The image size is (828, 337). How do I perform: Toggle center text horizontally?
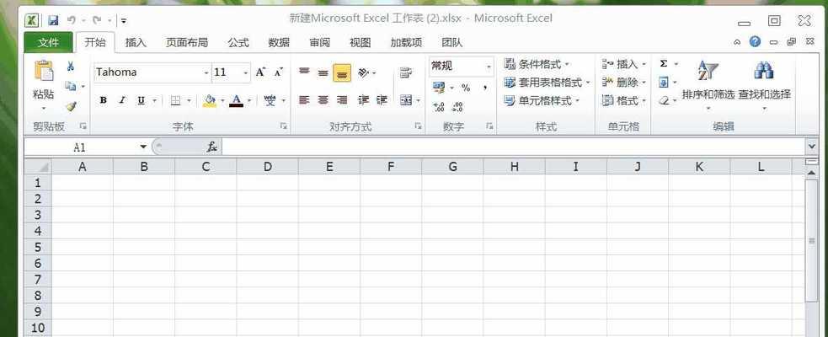coord(323,99)
